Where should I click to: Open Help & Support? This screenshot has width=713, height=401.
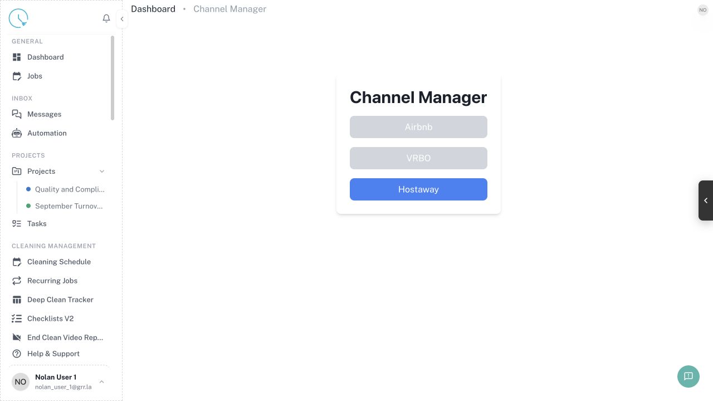click(x=53, y=354)
